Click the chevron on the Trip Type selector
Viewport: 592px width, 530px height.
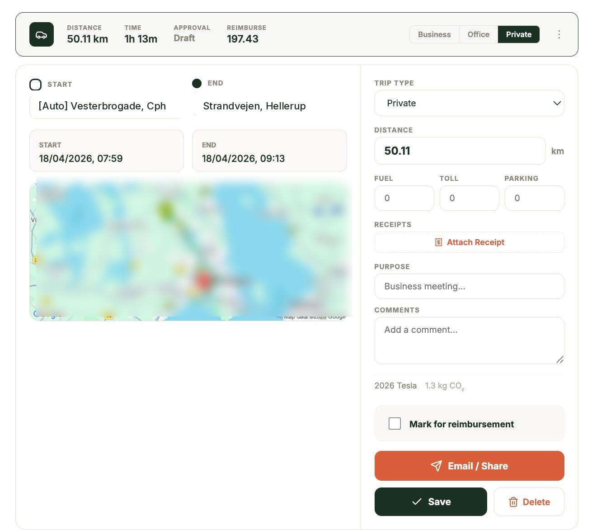[557, 103]
